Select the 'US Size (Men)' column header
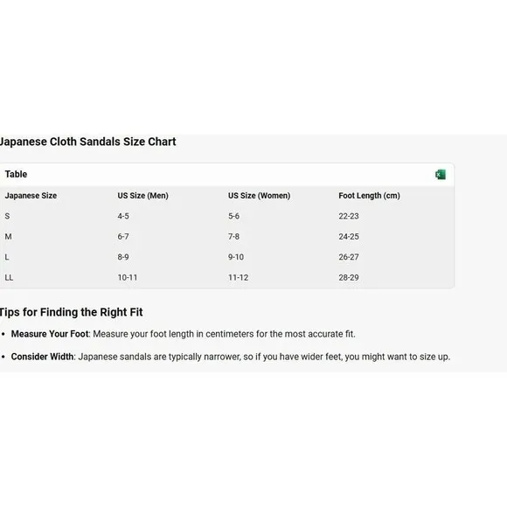Image resolution: width=507 pixels, height=507 pixels. tap(142, 196)
